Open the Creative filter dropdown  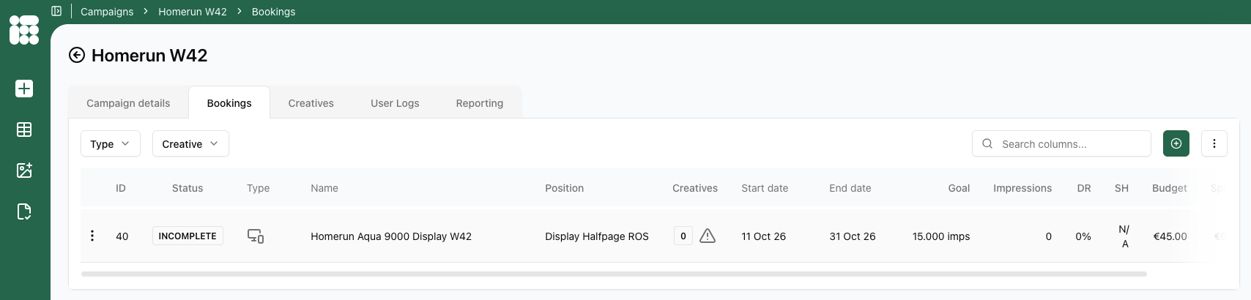190,143
